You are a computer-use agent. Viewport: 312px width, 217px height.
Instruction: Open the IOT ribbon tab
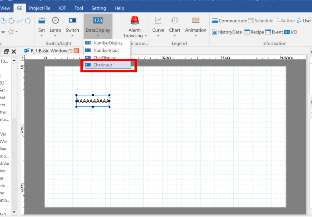tap(62, 8)
